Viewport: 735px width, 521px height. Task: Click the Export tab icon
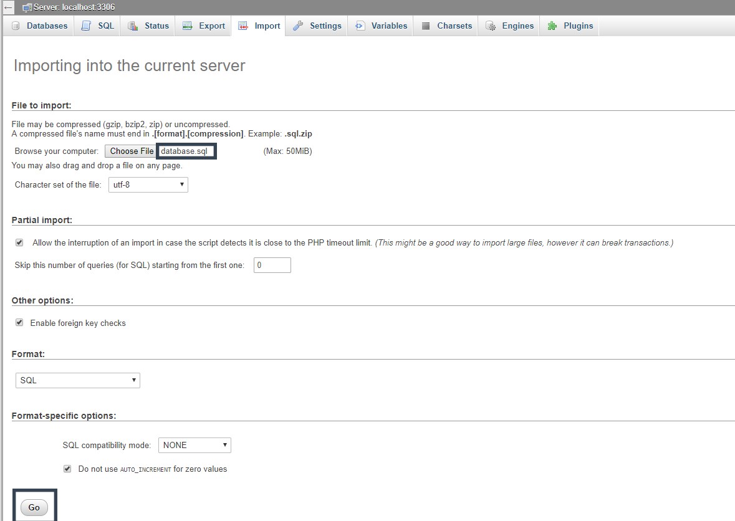pos(188,26)
